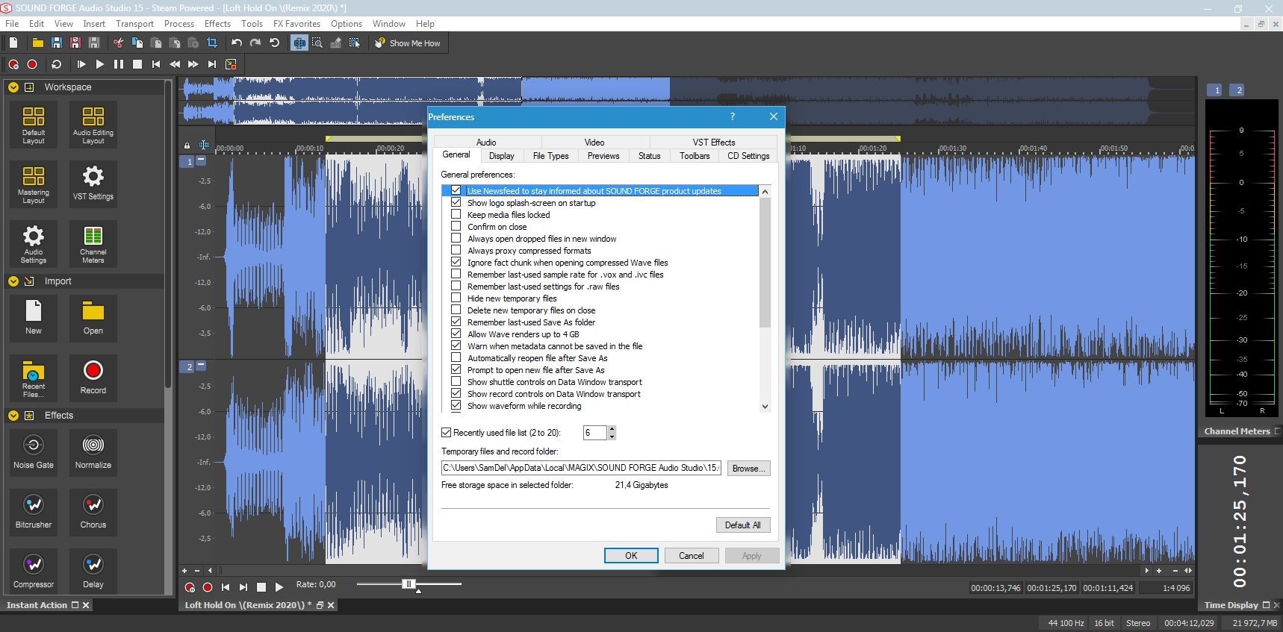This screenshot has height=632, width=1283.
Task: Click the yellow folder Open icon in toolbar
Action: pyautogui.click(x=37, y=43)
